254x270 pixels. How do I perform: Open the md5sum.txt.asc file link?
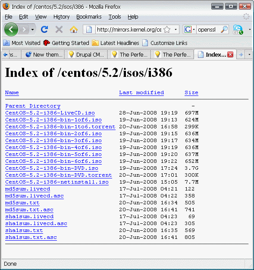[x=29, y=210]
